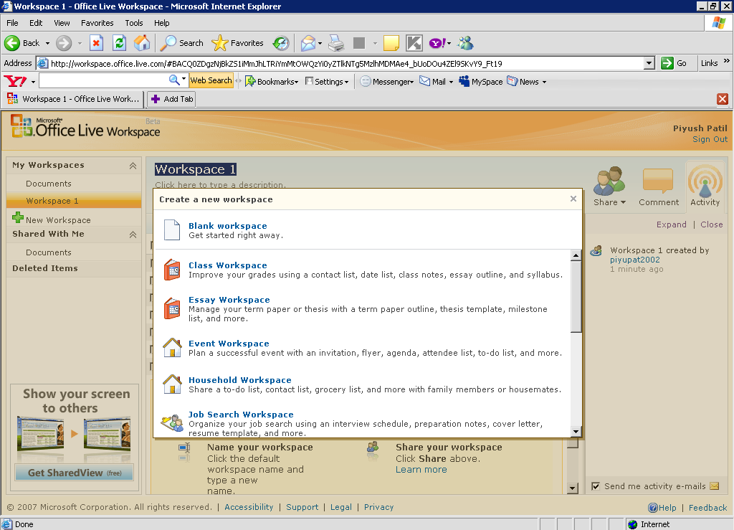Screen dimensions: 734x530
Task: Click the K icon in IE toolbar
Action: click(414, 43)
